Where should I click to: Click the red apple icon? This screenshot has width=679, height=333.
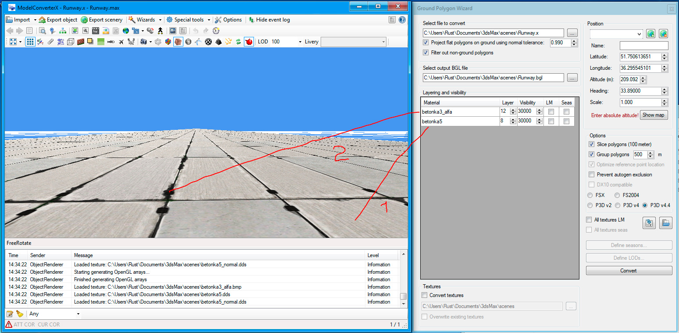[x=249, y=42]
